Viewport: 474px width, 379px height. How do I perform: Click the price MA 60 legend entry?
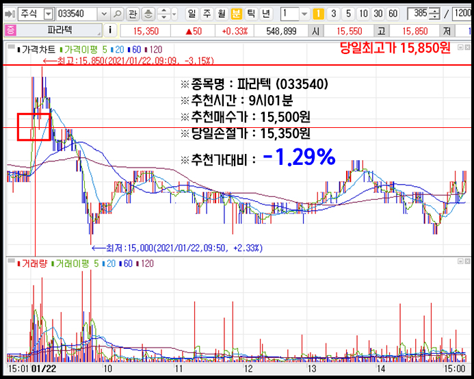[135, 50]
